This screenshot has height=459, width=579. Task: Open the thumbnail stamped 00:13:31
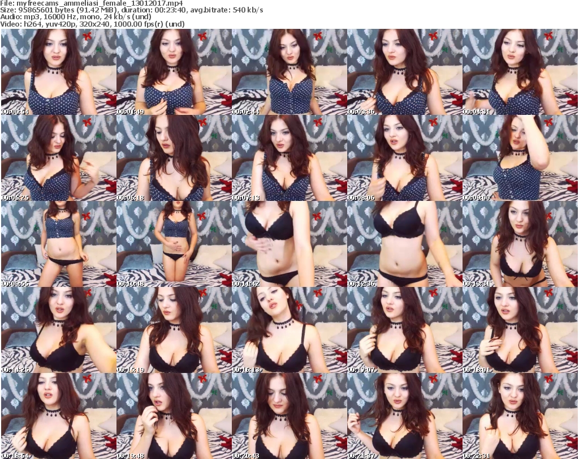tap(520, 244)
